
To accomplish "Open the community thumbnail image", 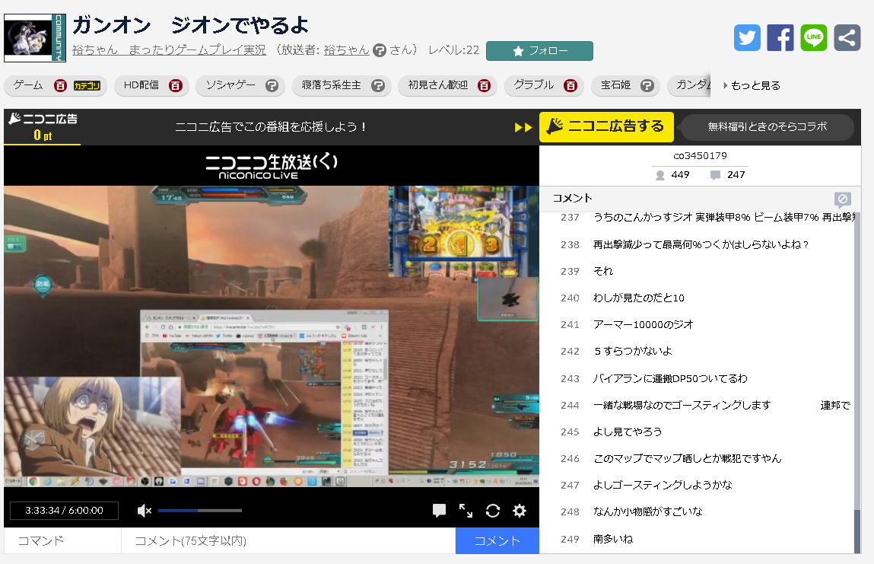I will click(34, 38).
